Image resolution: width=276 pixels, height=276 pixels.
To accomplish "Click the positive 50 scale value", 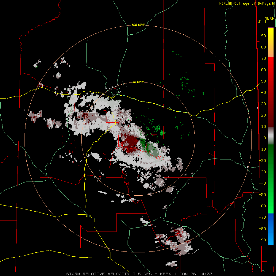I will click(263, 81).
